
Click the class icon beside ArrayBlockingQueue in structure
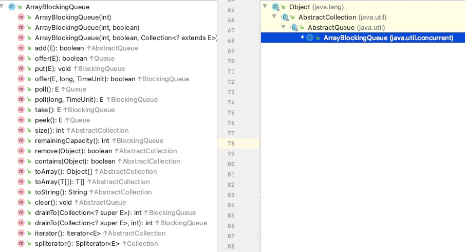pyautogui.click(x=12, y=7)
